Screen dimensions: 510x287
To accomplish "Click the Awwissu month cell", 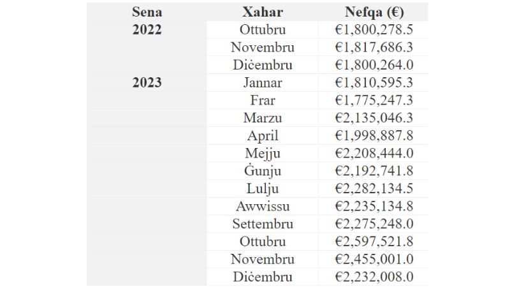I will [x=263, y=207].
